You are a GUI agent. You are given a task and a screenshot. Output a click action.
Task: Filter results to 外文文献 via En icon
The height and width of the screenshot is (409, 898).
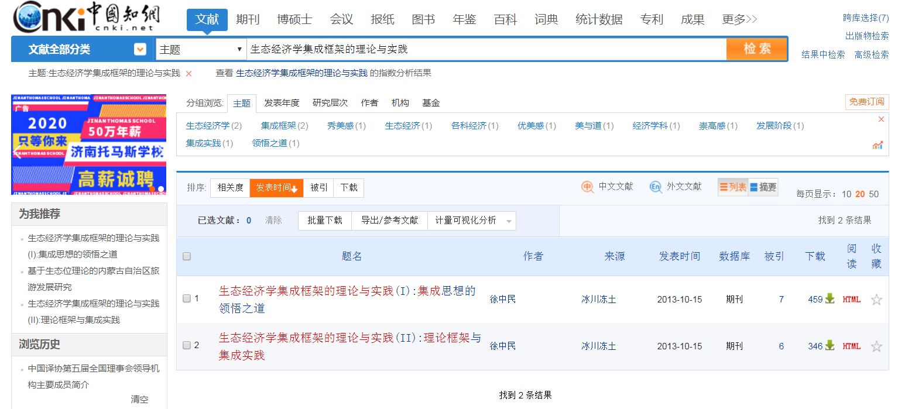pos(656,187)
